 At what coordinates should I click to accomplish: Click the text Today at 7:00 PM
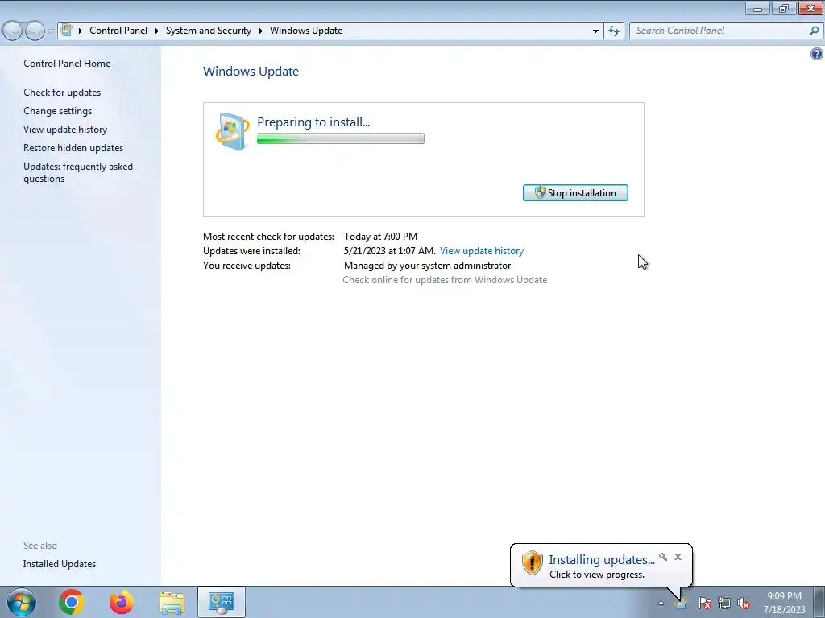(x=380, y=237)
